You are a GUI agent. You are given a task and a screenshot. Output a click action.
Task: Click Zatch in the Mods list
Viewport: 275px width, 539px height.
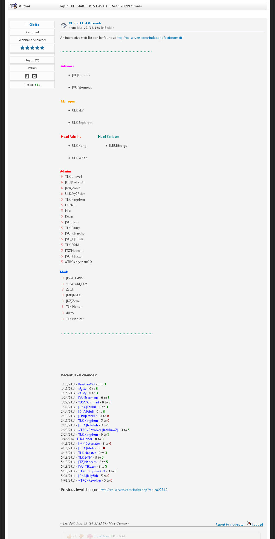(x=70, y=289)
